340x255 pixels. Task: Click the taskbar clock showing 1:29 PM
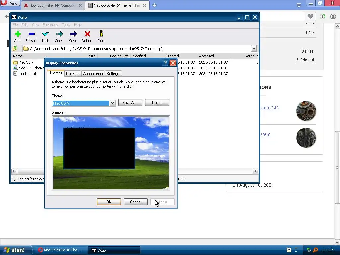pyautogui.click(x=328, y=250)
